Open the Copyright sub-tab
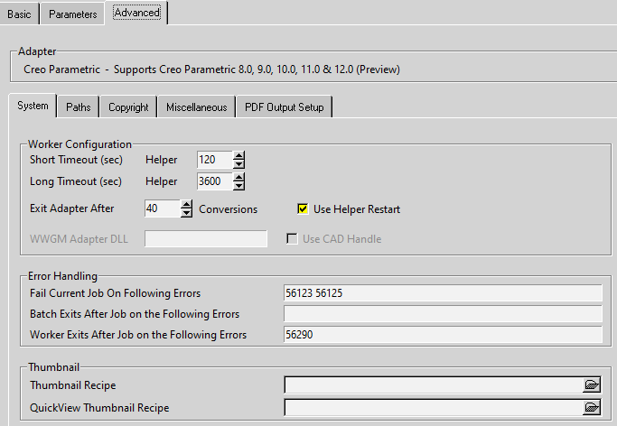The width and height of the screenshot is (617, 426). tap(128, 107)
